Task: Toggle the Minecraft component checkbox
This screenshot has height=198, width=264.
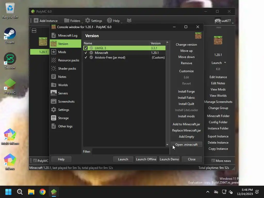Action: coord(86,53)
